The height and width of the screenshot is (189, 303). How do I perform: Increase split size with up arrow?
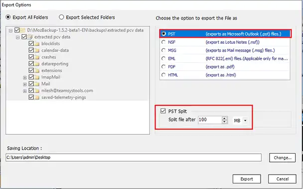coord(224,118)
